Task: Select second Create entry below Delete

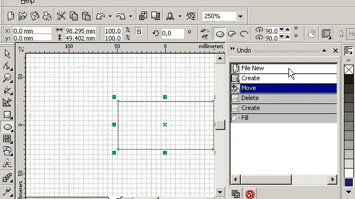Action: [283, 108]
